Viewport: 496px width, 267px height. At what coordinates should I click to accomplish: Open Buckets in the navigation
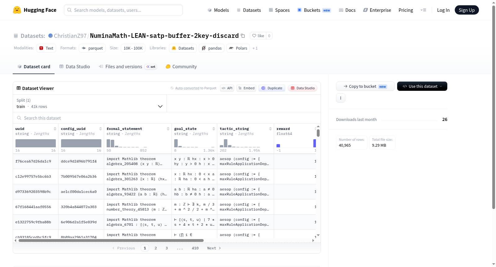[314, 10]
